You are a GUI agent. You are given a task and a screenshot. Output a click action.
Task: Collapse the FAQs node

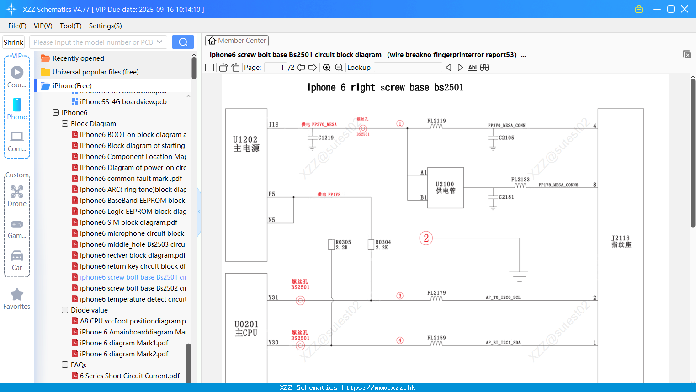(x=65, y=365)
